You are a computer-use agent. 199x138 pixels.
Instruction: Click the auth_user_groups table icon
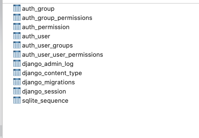17,45
